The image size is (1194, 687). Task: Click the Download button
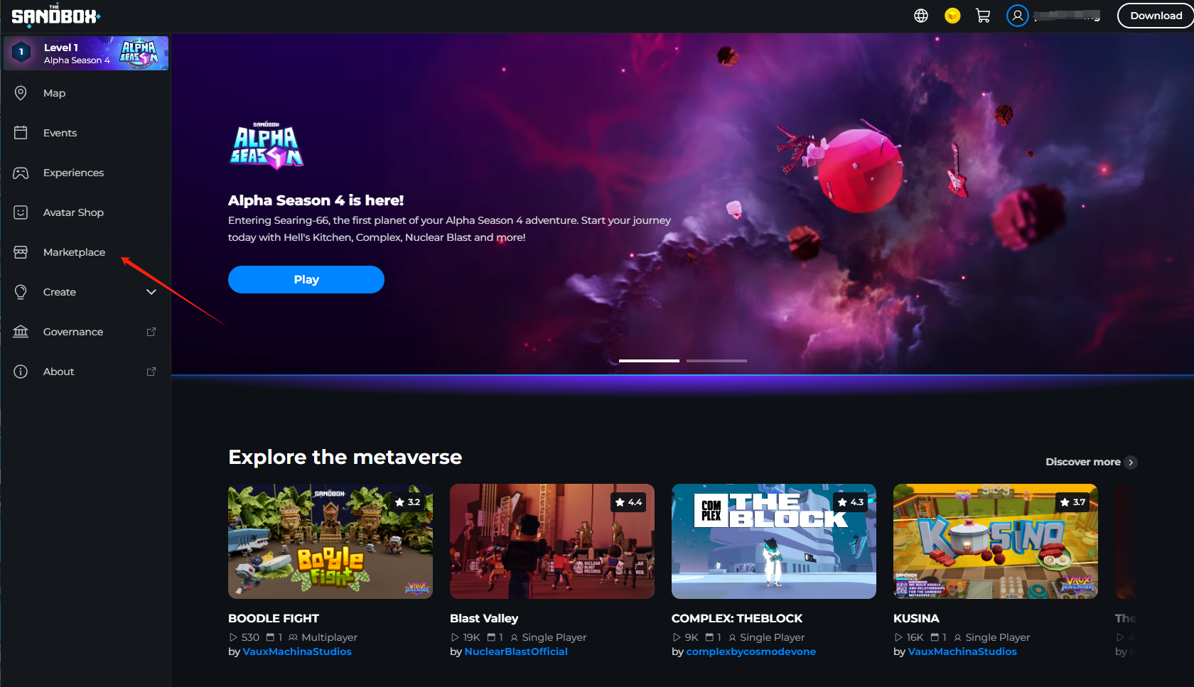(1156, 16)
